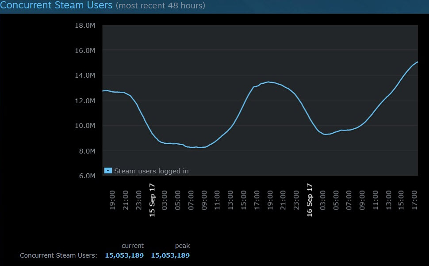
Task: Click the blue line's endpoint near 15M
Action: tap(417, 62)
